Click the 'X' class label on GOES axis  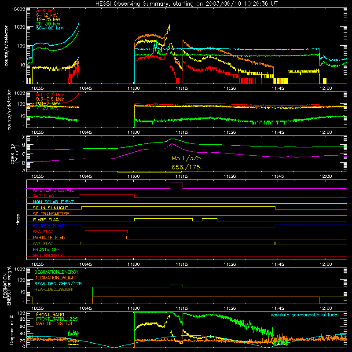click(24, 137)
